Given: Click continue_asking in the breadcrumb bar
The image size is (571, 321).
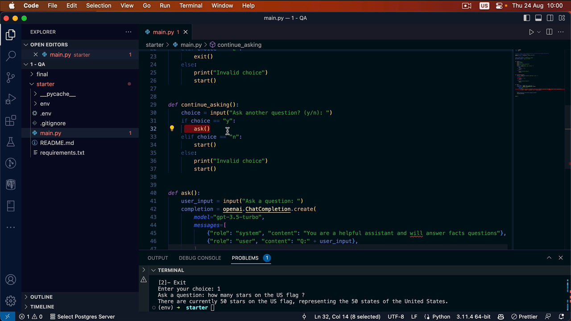Looking at the screenshot, I should point(239,45).
